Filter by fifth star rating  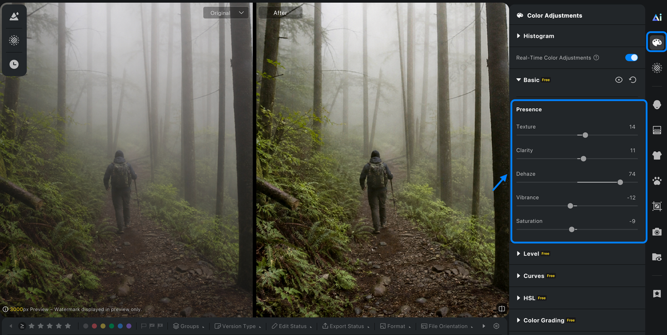pos(68,326)
